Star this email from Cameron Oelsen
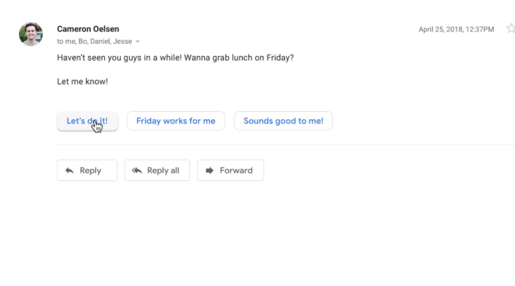This screenshot has height=286, width=515. [511, 29]
